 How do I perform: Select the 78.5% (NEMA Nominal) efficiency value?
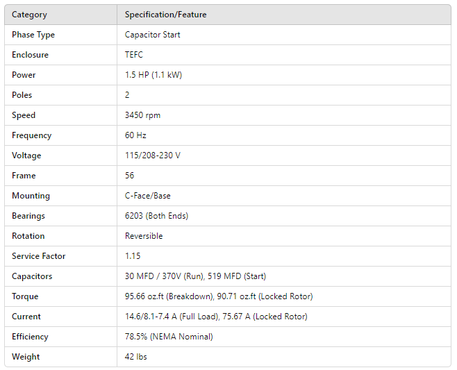[x=169, y=337]
